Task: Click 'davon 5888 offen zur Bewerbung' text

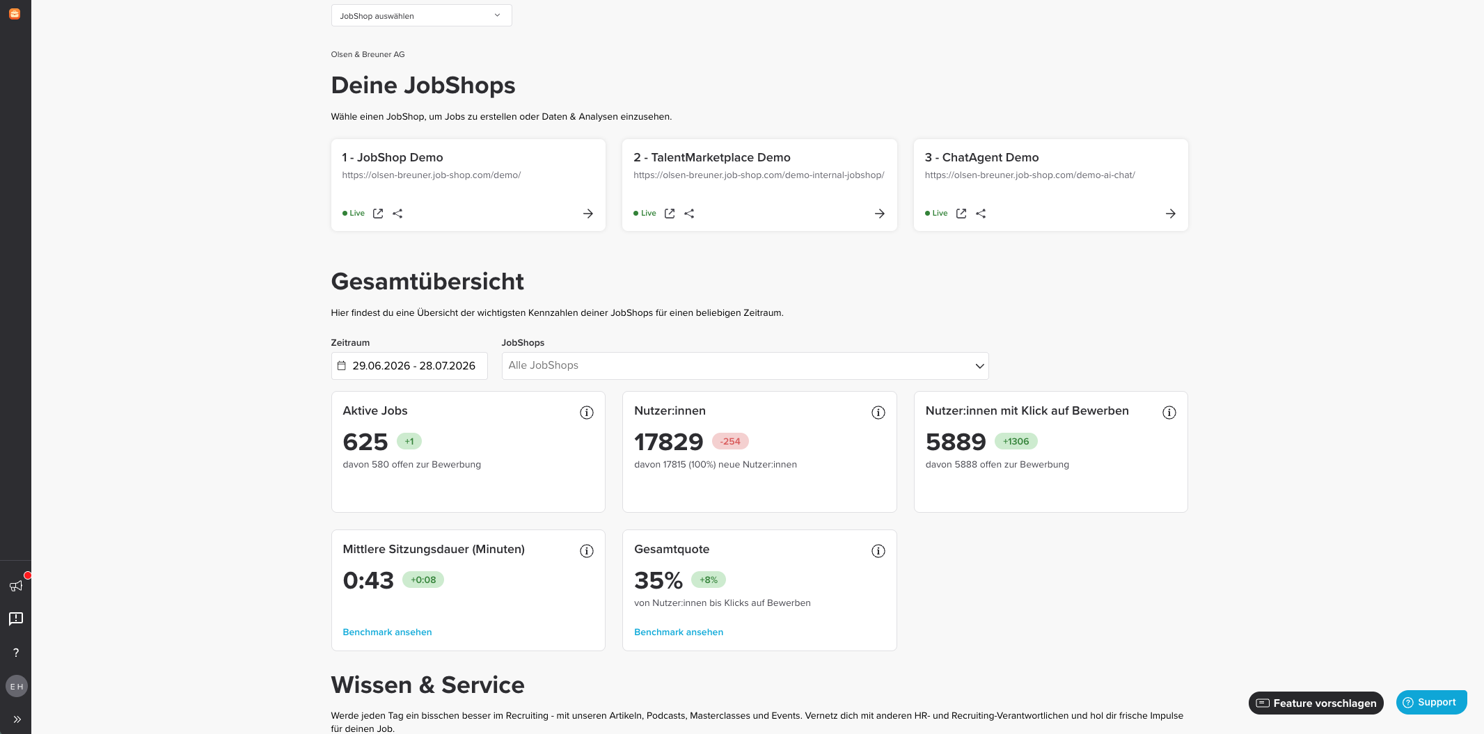Action: (x=997, y=465)
